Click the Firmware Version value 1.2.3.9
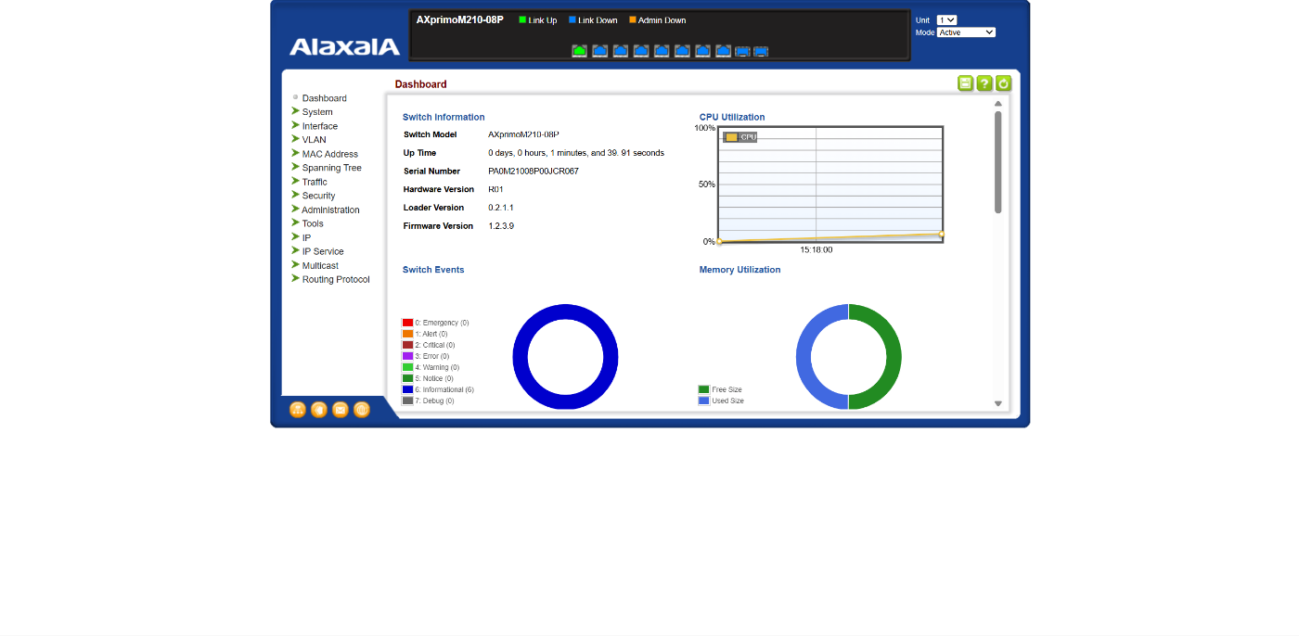The image size is (1299, 636). pos(501,226)
